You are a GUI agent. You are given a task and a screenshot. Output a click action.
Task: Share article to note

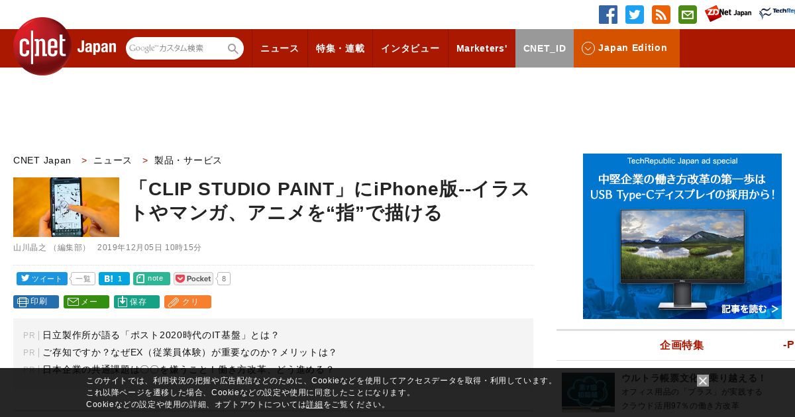point(152,279)
